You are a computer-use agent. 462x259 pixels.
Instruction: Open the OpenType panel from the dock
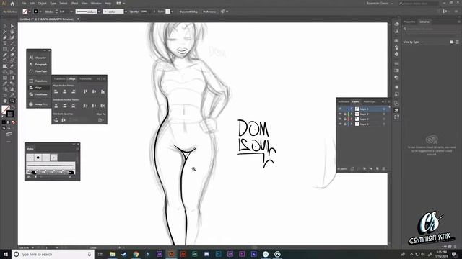point(38,71)
